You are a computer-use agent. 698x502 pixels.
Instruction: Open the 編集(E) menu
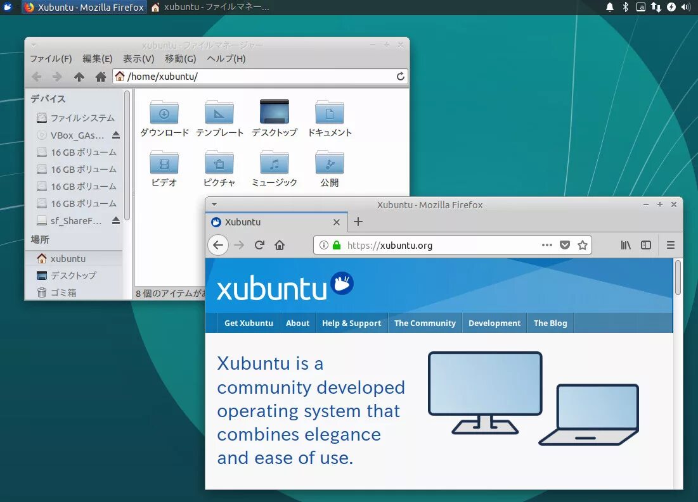pyautogui.click(x=97, y=59)
